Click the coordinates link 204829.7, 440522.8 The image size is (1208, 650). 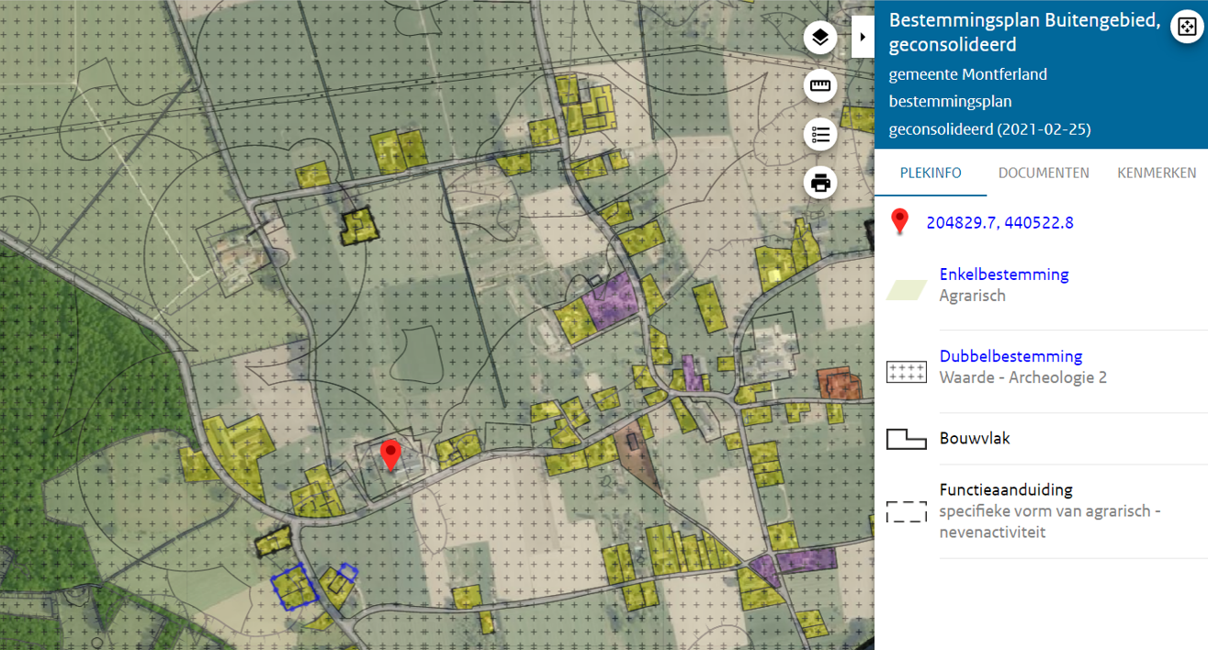click(999, 222)
